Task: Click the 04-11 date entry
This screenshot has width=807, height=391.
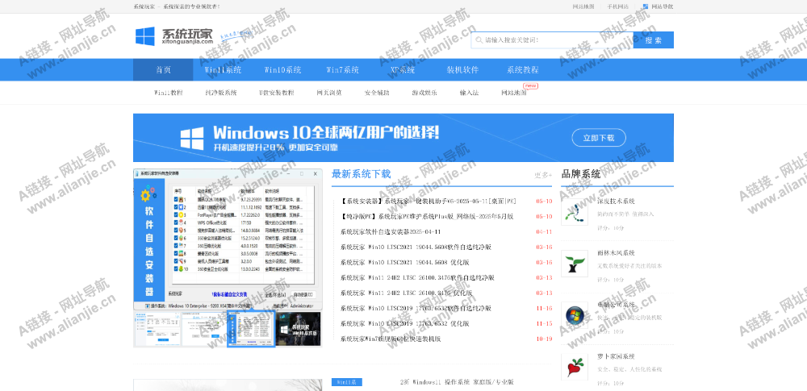Action: coord(544,232)
